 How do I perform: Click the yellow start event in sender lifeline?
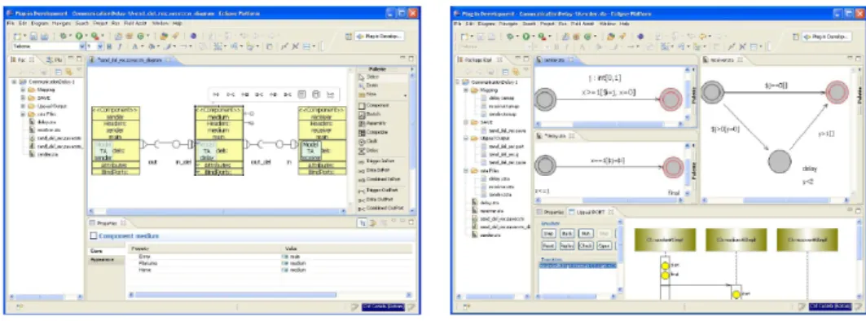tap(665, 266)
